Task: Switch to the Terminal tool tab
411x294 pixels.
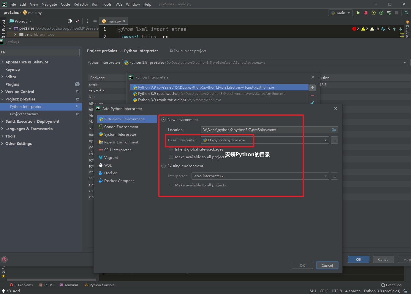Action: click(x=69, y=285)
